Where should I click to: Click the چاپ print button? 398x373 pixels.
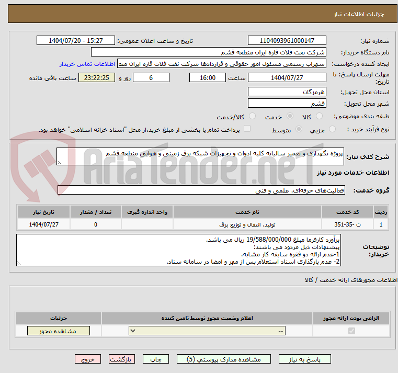click(156, 359)
